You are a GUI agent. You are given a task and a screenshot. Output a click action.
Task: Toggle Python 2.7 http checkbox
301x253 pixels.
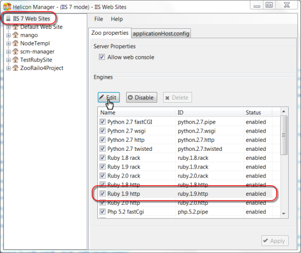(103, 140)
